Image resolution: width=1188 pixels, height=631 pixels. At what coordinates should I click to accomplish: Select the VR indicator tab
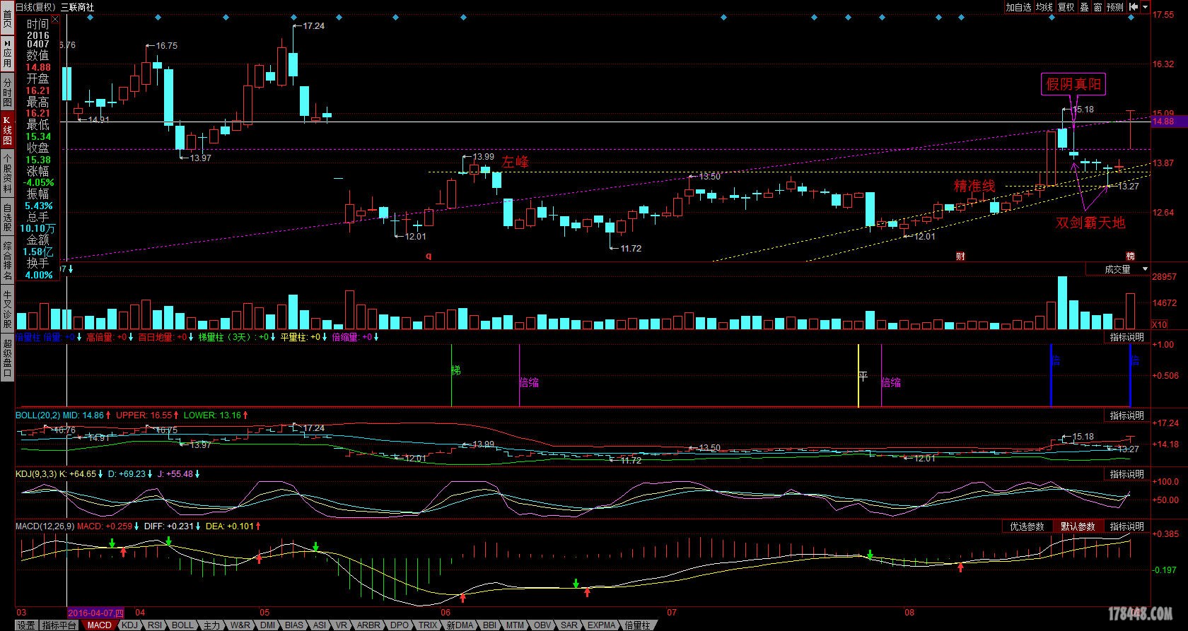[342, 625]
